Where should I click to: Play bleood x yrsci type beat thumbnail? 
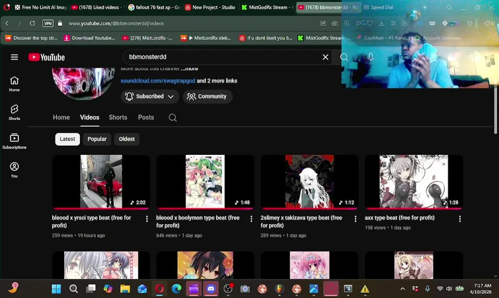[101, 182]
